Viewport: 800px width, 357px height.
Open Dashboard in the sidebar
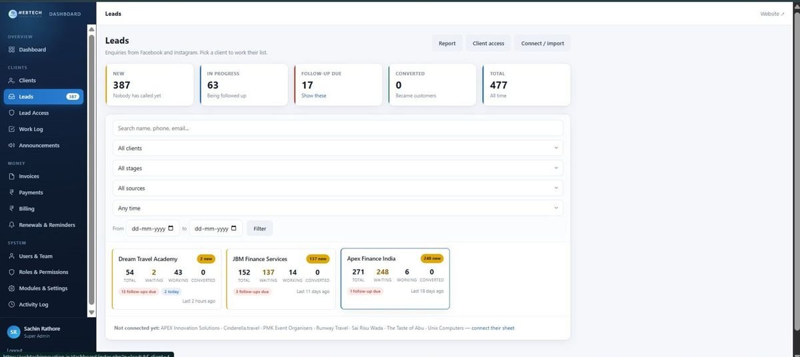(x=43, y=50)
